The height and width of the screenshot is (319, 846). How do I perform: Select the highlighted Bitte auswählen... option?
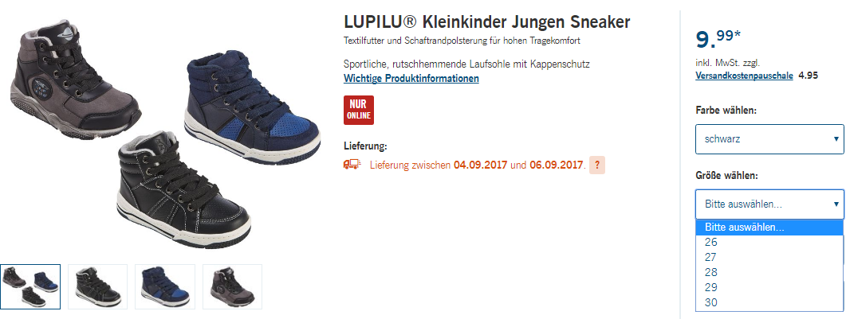pos(769,228)
